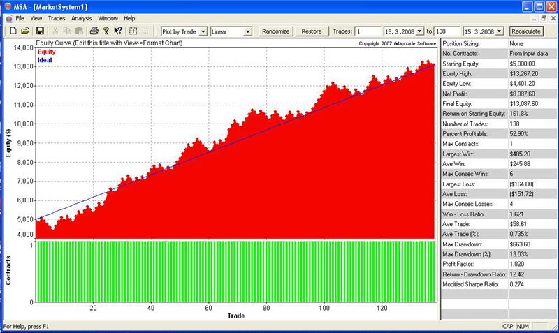
Task: Select the Equity High value $13,267.20
Action: click(x=523, y=74)
